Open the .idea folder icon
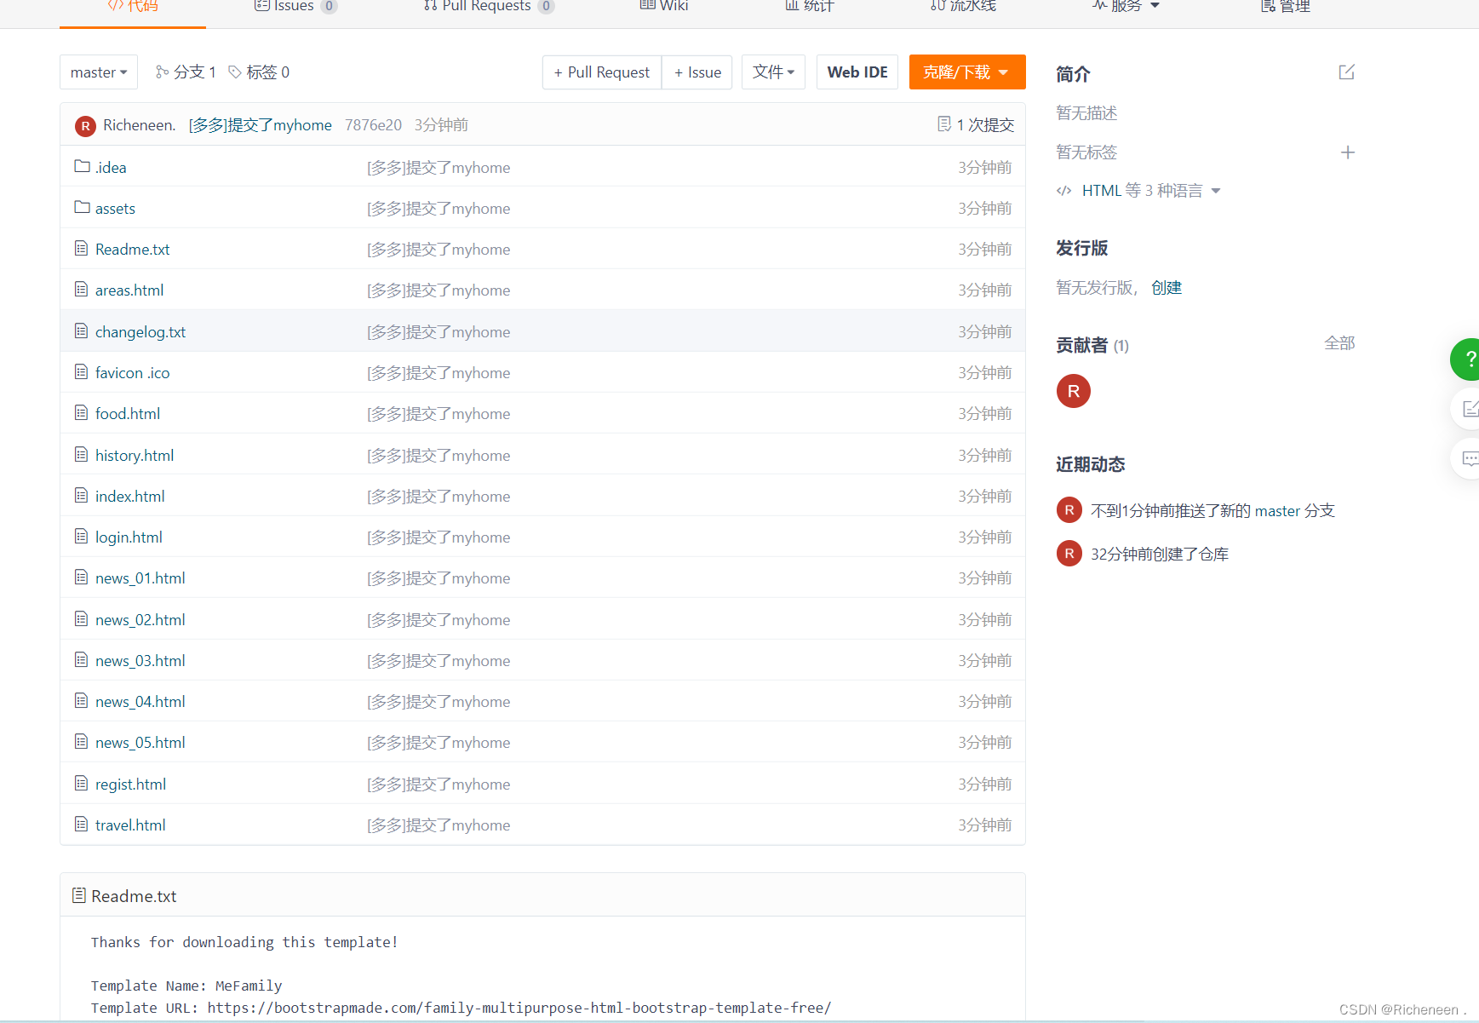The height and width of the screenshot is (1023, 1479). pyautogui.click(x=82, y=166)
